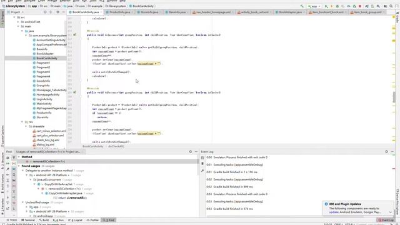Screen dimensions: 400x225
Task: Click the Make Project hammer icon
Action: pyautogui.click(x=302, y=6)
